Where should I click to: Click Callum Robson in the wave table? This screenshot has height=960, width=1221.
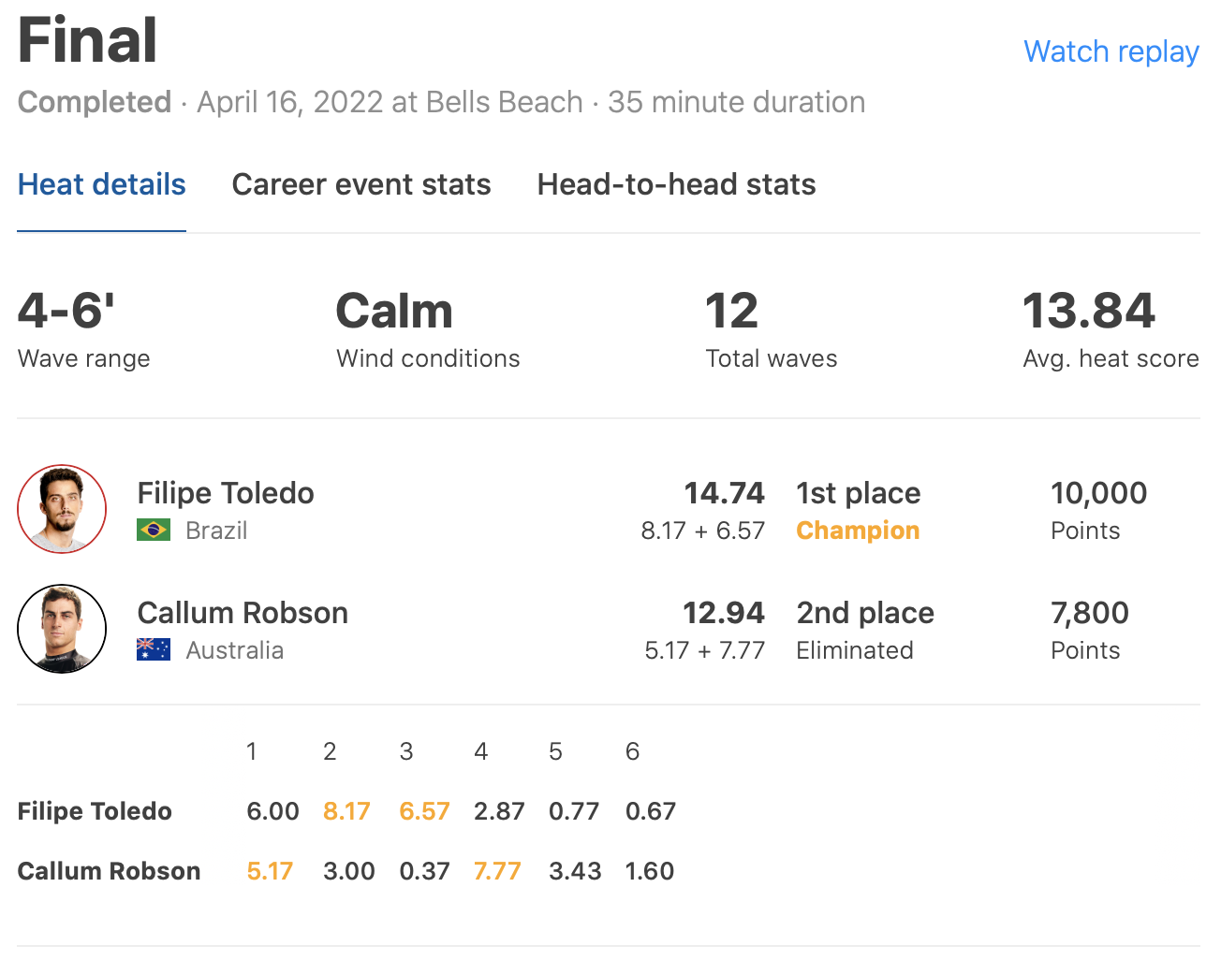tap(109, 871)
